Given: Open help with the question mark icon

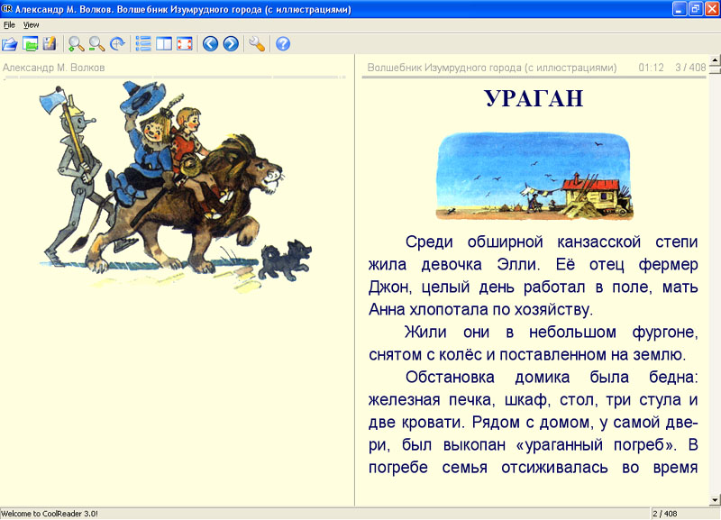Looking at the screenshot, I should pos(283,44).
